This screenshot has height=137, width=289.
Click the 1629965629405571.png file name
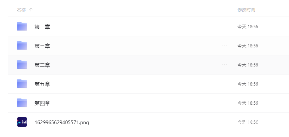62,122
